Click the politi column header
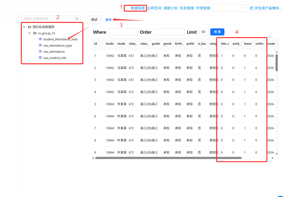This screenshot has height=197, width=284. [190, 44]
